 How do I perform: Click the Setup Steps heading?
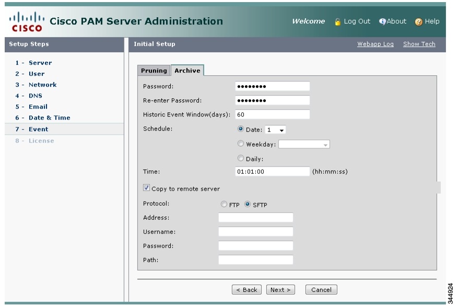29,44
